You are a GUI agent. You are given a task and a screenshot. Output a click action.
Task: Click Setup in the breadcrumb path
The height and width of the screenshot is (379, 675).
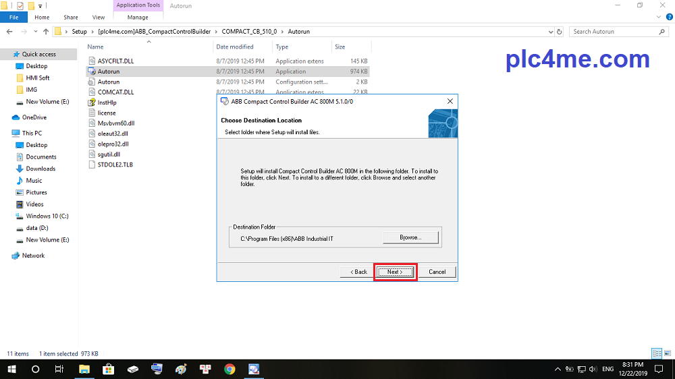[x=79, y=32]
